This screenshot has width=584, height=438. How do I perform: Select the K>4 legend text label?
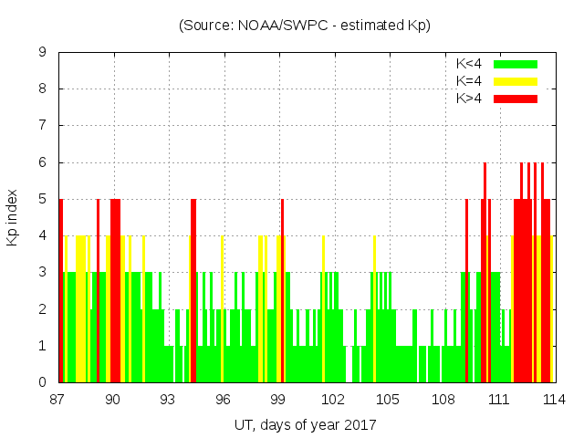point(467,98)
